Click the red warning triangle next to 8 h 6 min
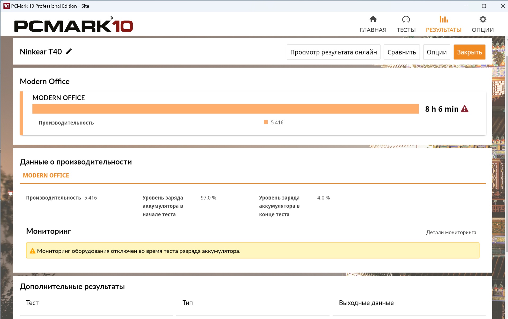 coord(464,109)
